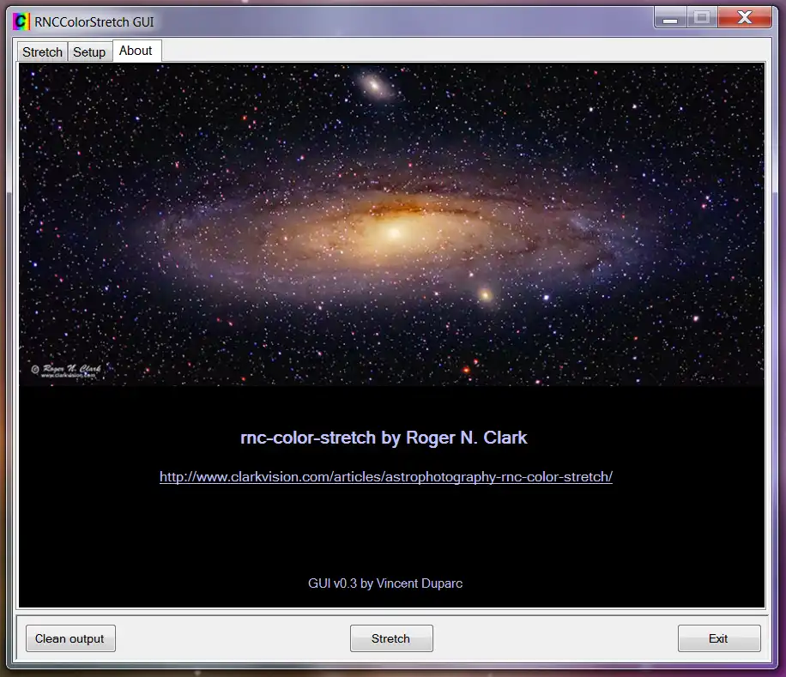Viewport: 786px width, 677px height.
Task: Open the clarkvision.com rnc-color-stretch link
Action: pos(386,476)
